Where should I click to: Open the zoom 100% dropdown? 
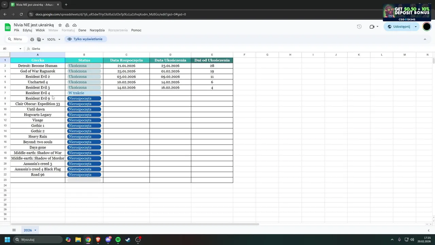54,39
